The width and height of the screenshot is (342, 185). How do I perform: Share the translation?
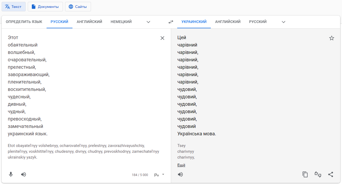331,174
